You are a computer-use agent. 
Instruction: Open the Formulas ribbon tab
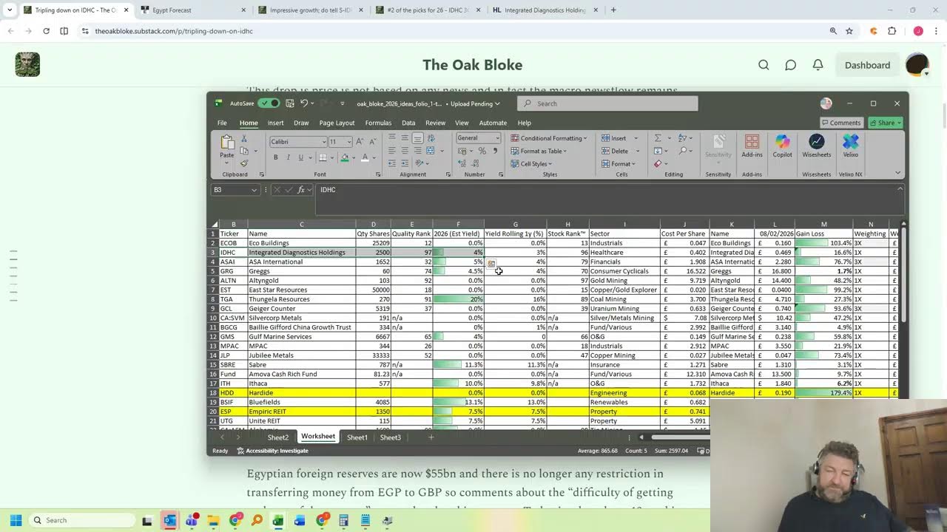(378, 123)
